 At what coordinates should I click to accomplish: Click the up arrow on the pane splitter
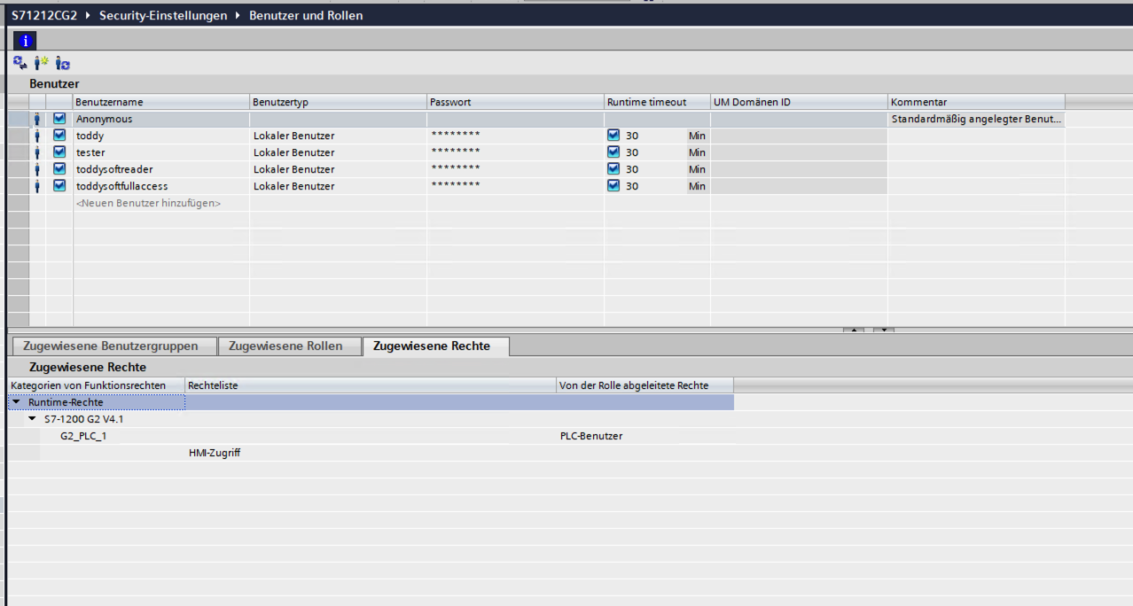(854, 330)
